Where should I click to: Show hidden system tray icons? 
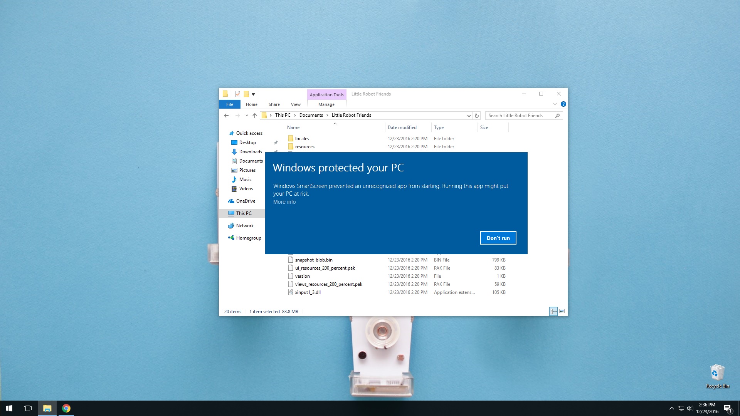point(671,408)
